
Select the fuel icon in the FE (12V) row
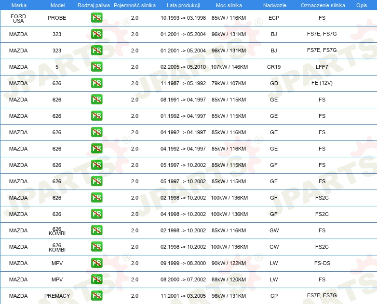[96, 83]
